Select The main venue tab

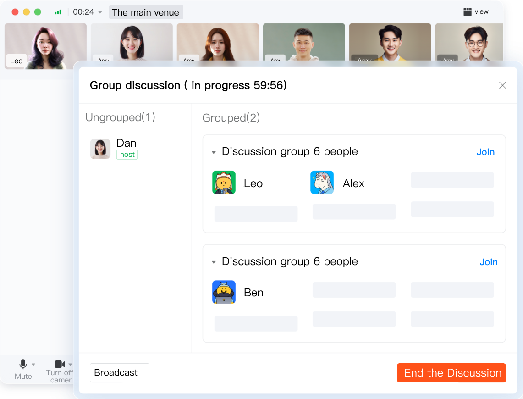145,12
